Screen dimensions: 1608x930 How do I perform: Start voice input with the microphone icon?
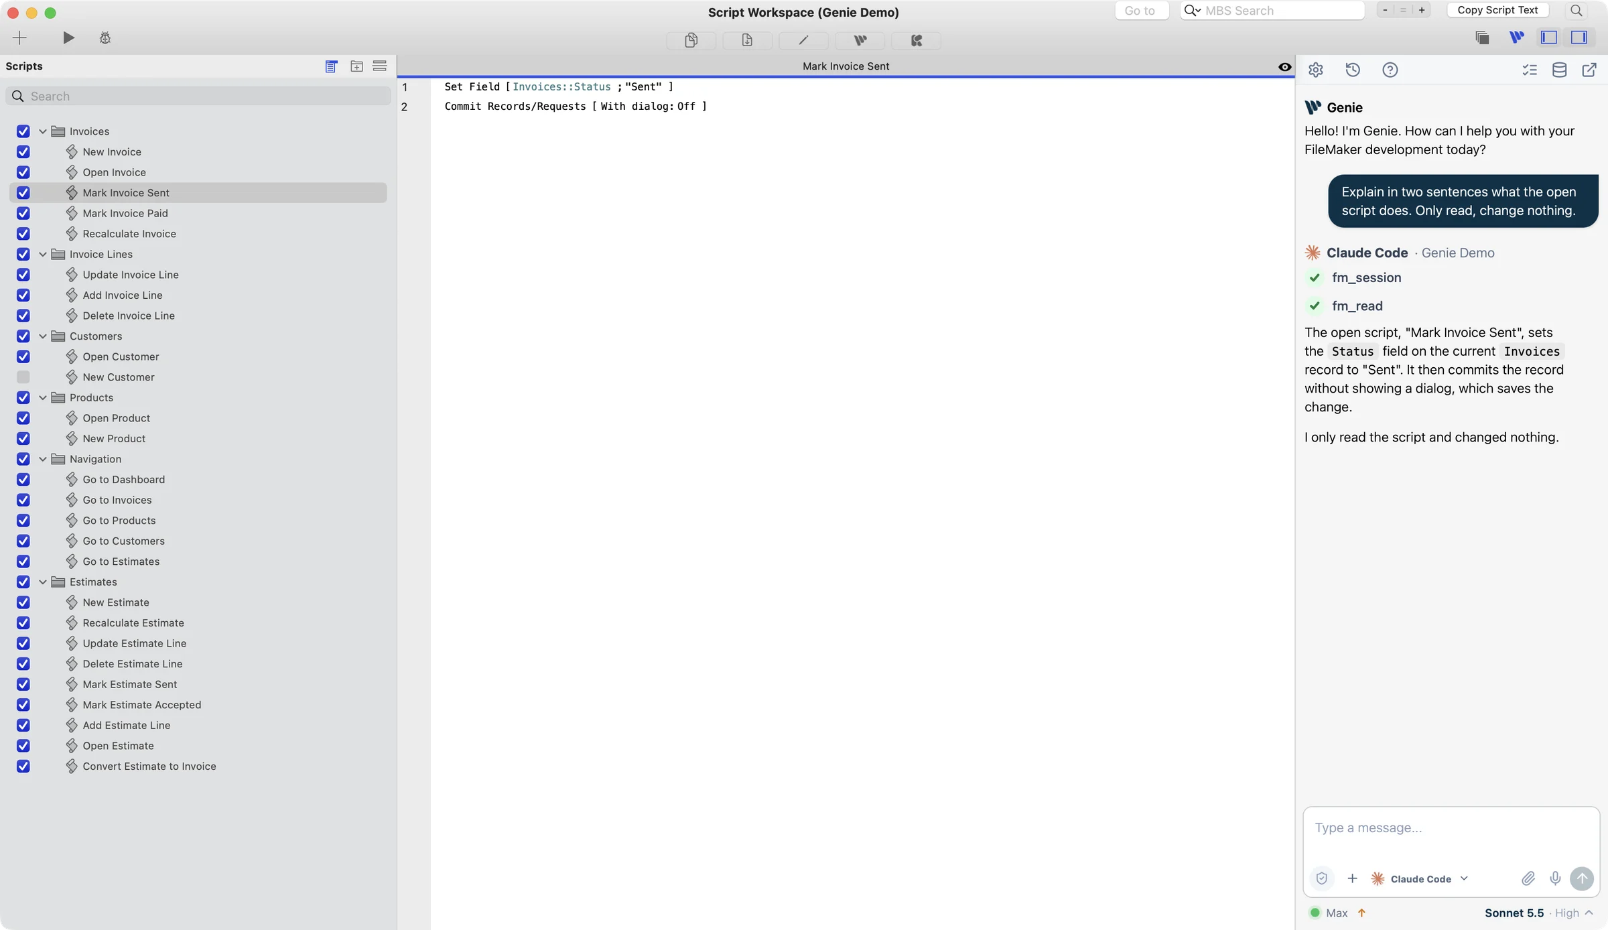1556,878
